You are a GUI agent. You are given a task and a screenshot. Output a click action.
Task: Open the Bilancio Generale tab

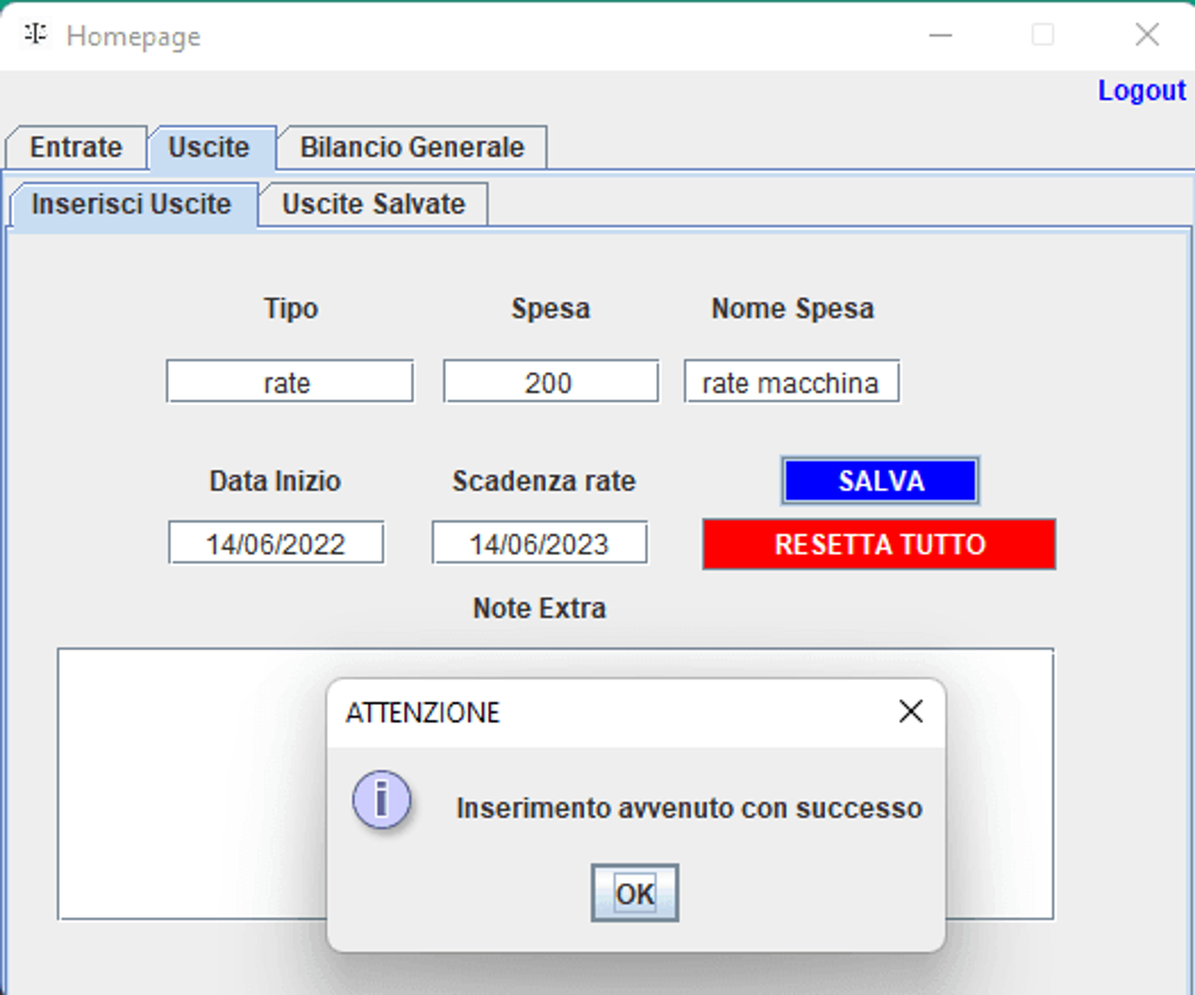coord(412,147)
